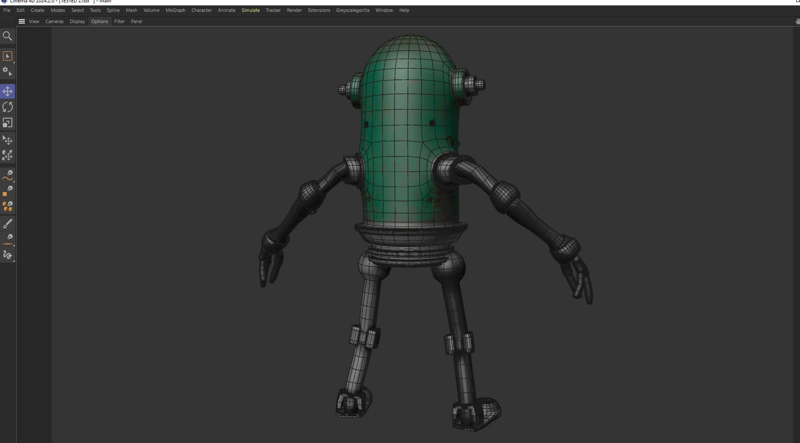Select the Doodle sketch tool
The height and width of the screenshot is (443, 800).
[x=7, y=255]
